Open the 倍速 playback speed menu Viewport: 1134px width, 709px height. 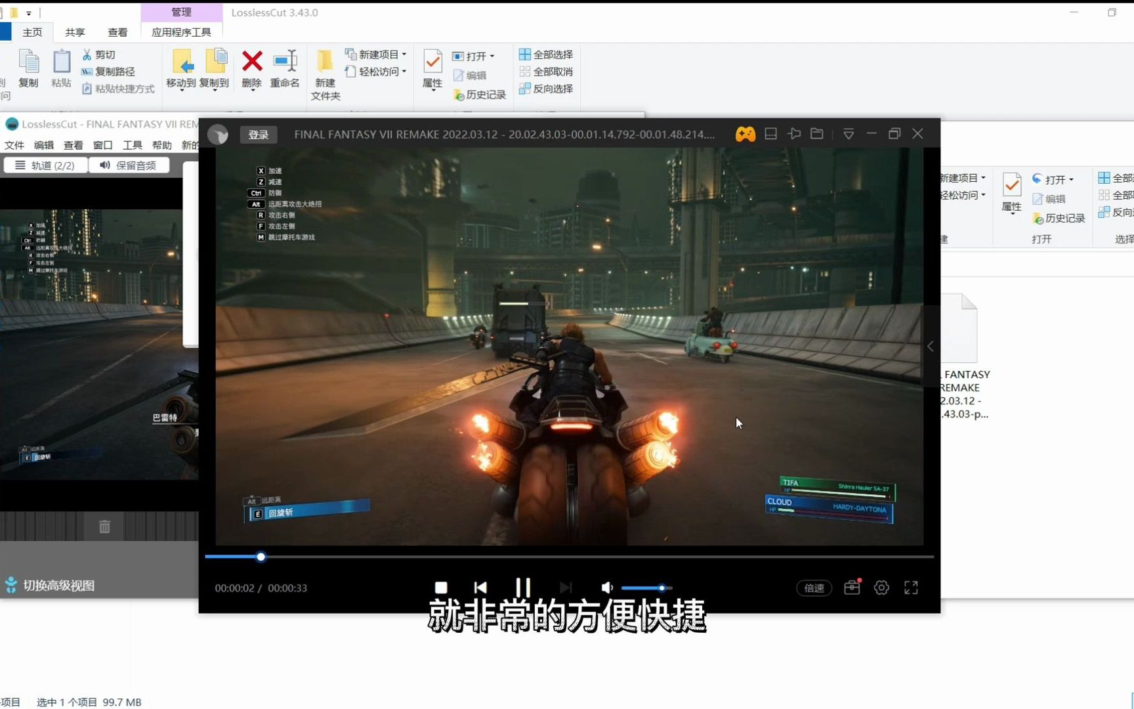(814, 588)
